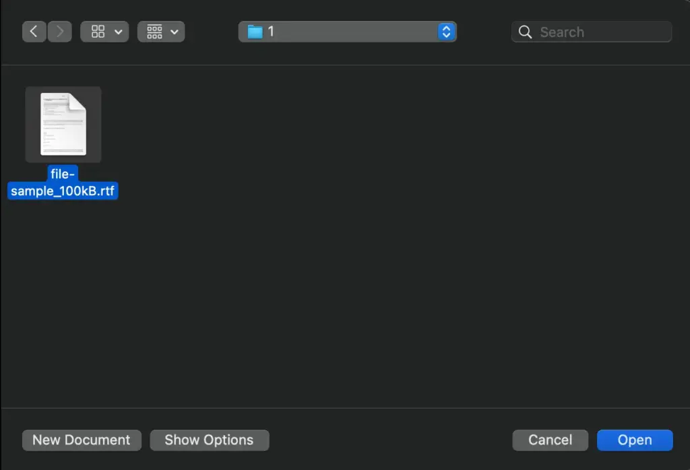
Task: Click the magnifying glass search icon
Action: coord(525,32)
